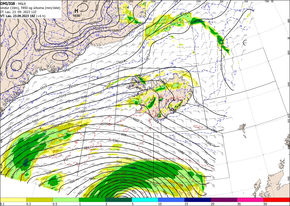This screenshot has height=206, width=290.
Task: Click the '35W' longitude label at the top
Action: (x=85, y=1)
